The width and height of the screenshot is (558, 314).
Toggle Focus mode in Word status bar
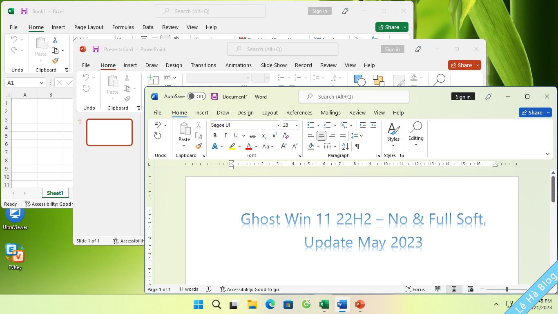(x=415, y=289)
